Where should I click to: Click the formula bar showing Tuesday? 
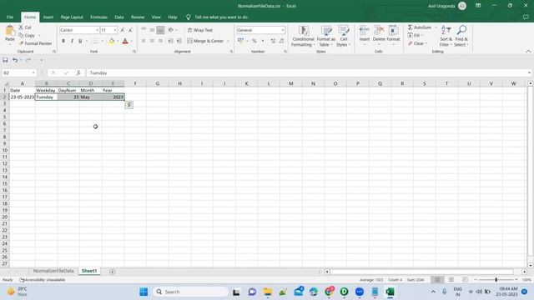pyautogui.click(x=306, y=72)
